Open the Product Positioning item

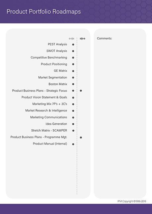(x=54, y=64)
